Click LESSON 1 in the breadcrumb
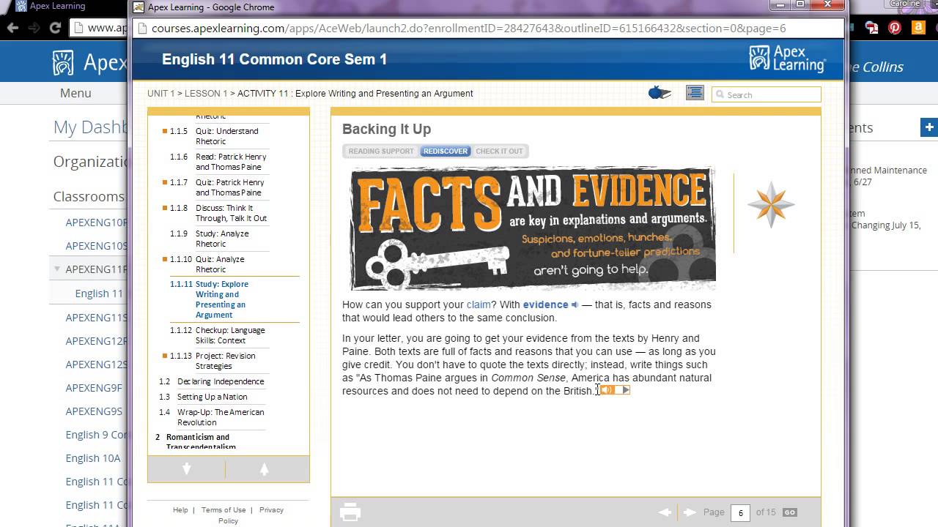The width and height of the screenshot is (938, 527). coord(206,94)
